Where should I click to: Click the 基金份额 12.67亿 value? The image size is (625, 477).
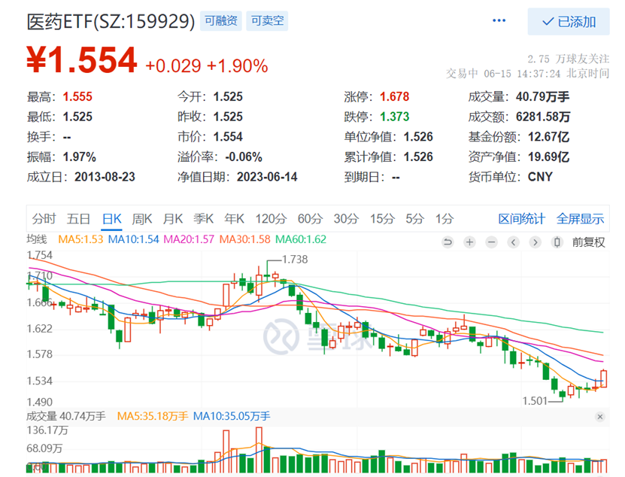(548, 137)
